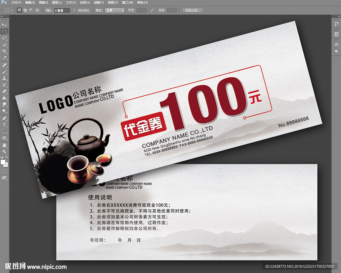Toggle the 消除锯齿 anti-alias checkbox
Image resolution: width=341 pixels, height=273 pixels.
pyautogui.click(x=74, y=10)
